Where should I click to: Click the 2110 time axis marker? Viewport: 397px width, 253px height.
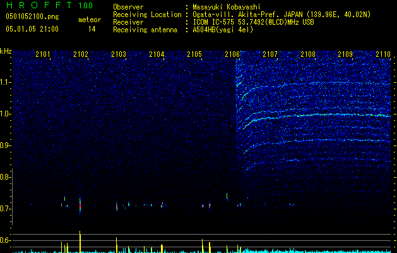pos(383,54)
